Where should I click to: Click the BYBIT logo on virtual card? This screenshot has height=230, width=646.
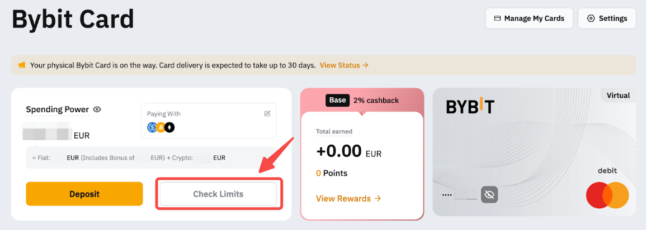470,106
